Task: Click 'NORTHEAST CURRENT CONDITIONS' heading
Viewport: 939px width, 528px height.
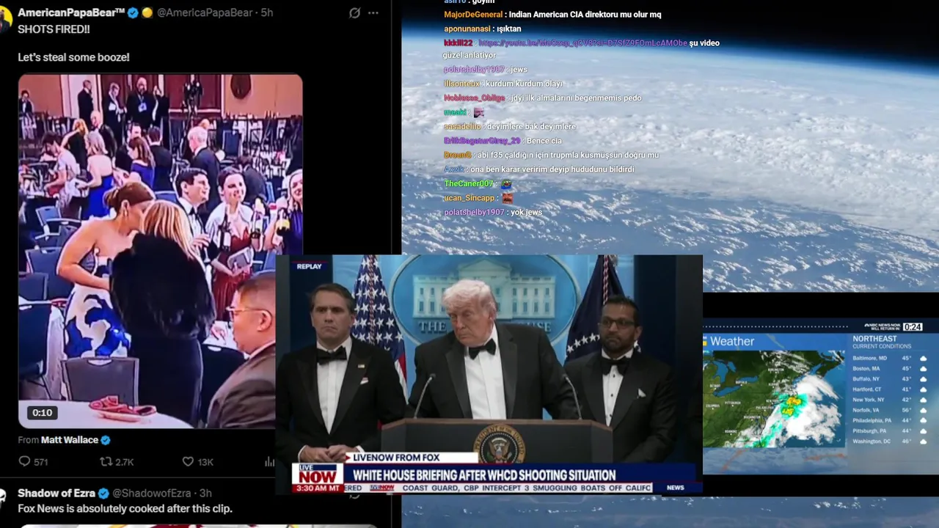Action: [882, 342]
